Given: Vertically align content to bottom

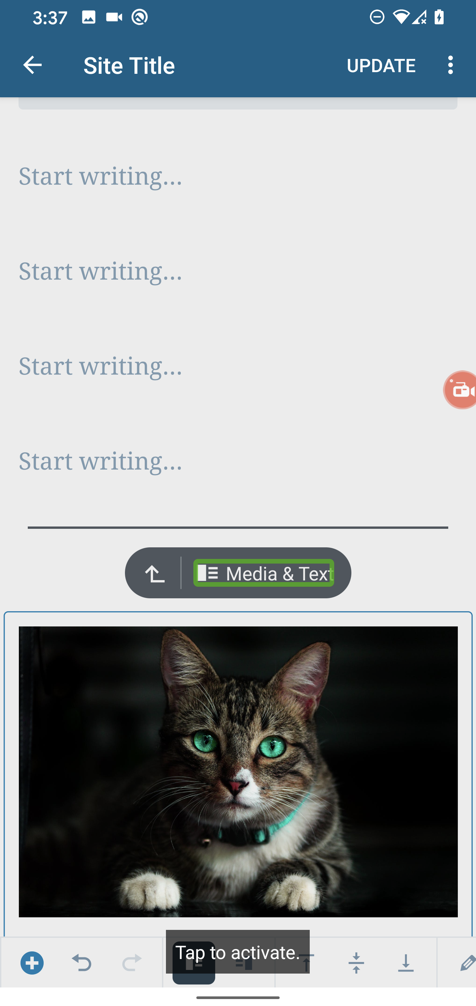Looking at the screenshot, I should tap(406, 963).
